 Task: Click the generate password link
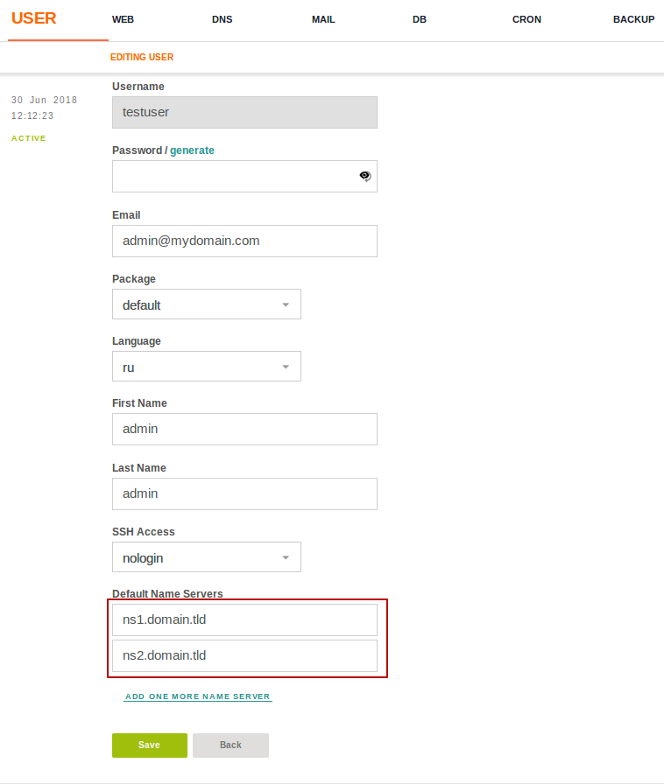click(x=192, y=150)
